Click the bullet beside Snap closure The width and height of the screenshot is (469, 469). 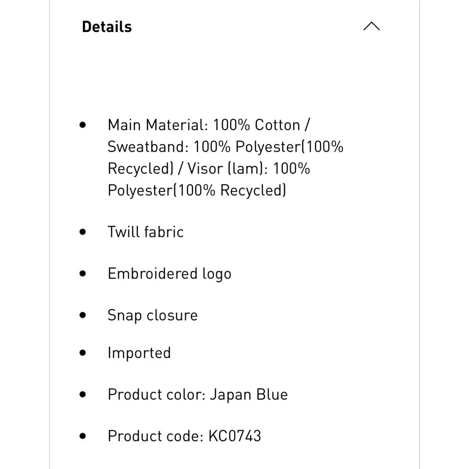point(82,315)
